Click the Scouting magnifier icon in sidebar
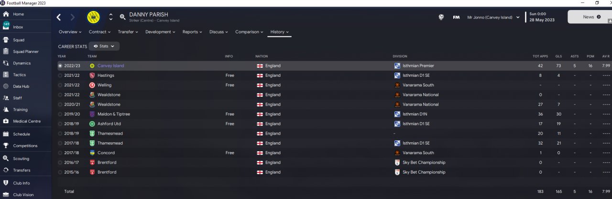The height and width of the screenshot is (199, 612). click(6, 158)
